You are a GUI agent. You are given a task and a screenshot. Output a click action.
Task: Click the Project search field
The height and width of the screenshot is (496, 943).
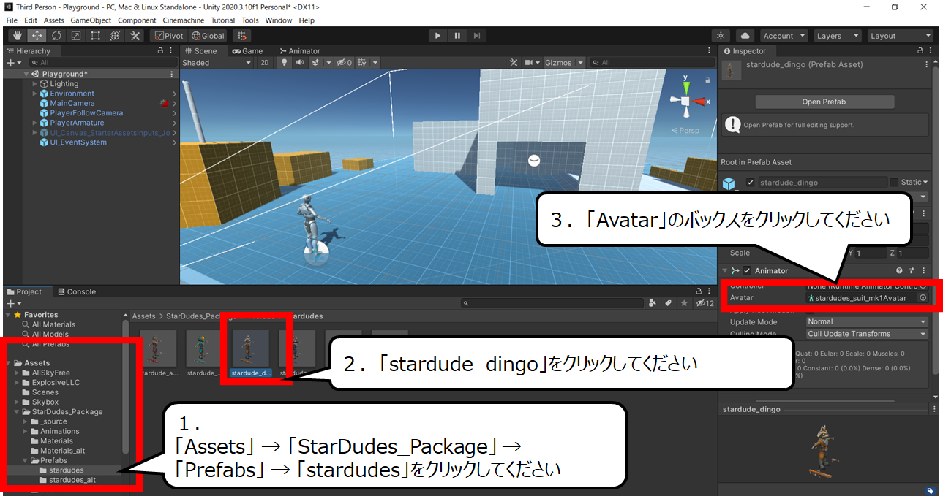(x=552, y=303)
